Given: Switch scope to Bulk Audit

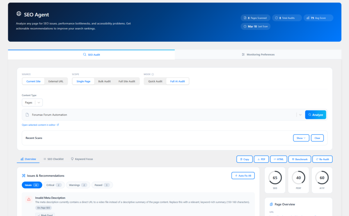Looking at the screenshot, I should [x=104, y=81].
